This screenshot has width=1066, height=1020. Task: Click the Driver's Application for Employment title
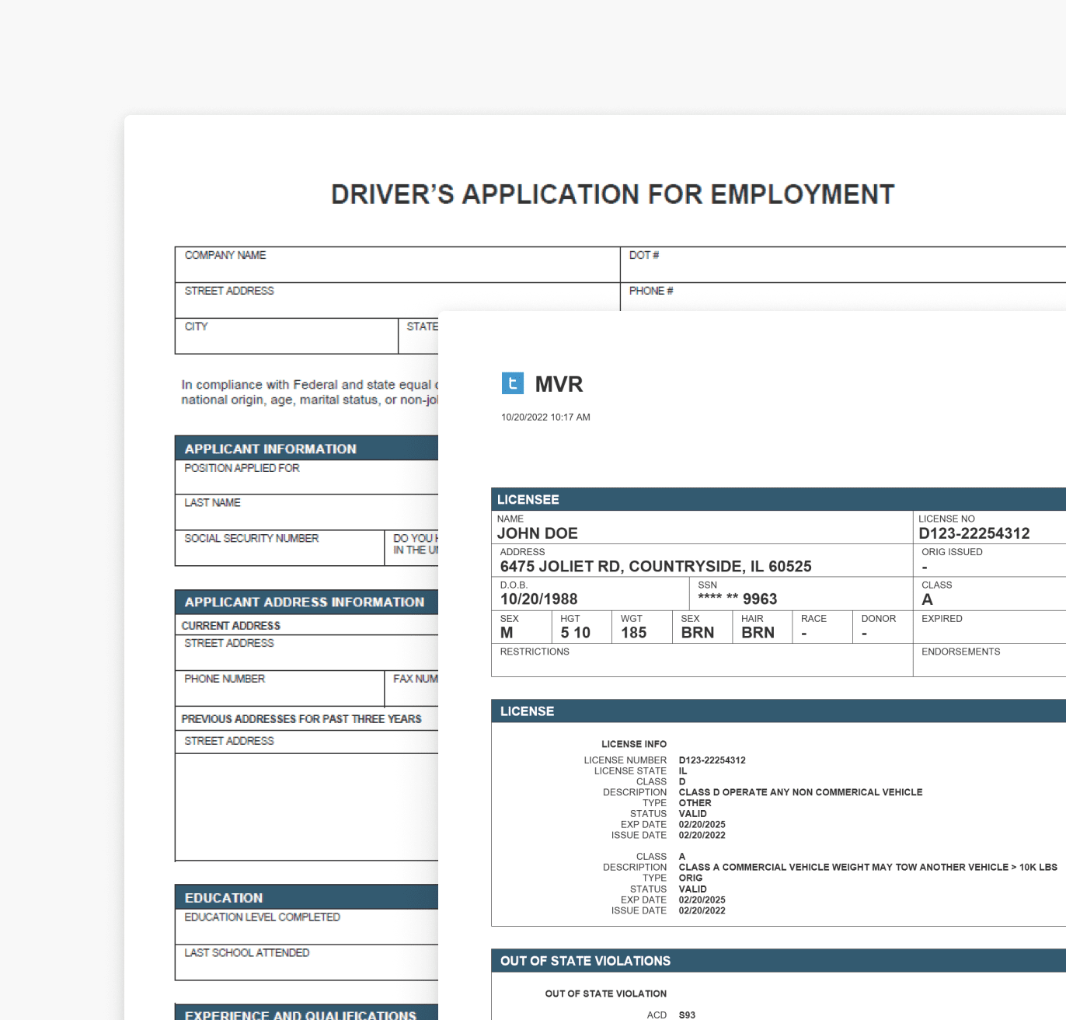(x=613, y=194)
